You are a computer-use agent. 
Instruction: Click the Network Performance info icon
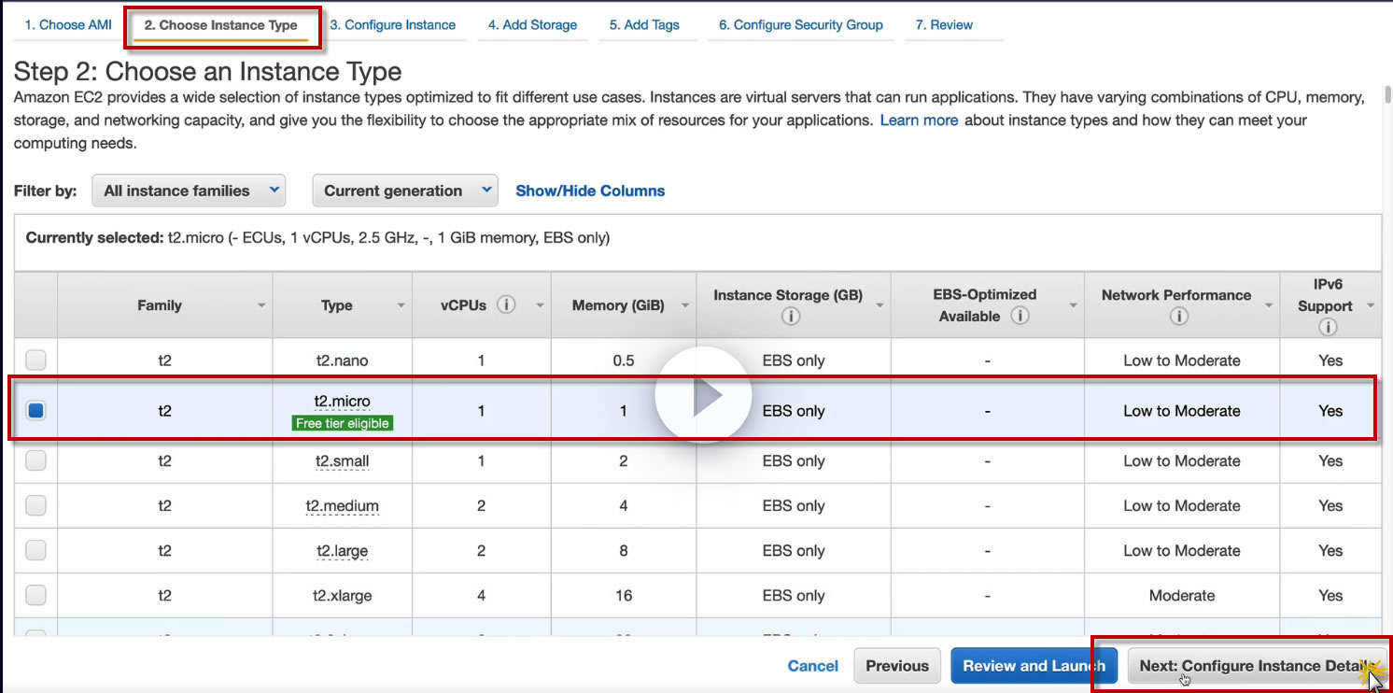[x=1178, y=317]
